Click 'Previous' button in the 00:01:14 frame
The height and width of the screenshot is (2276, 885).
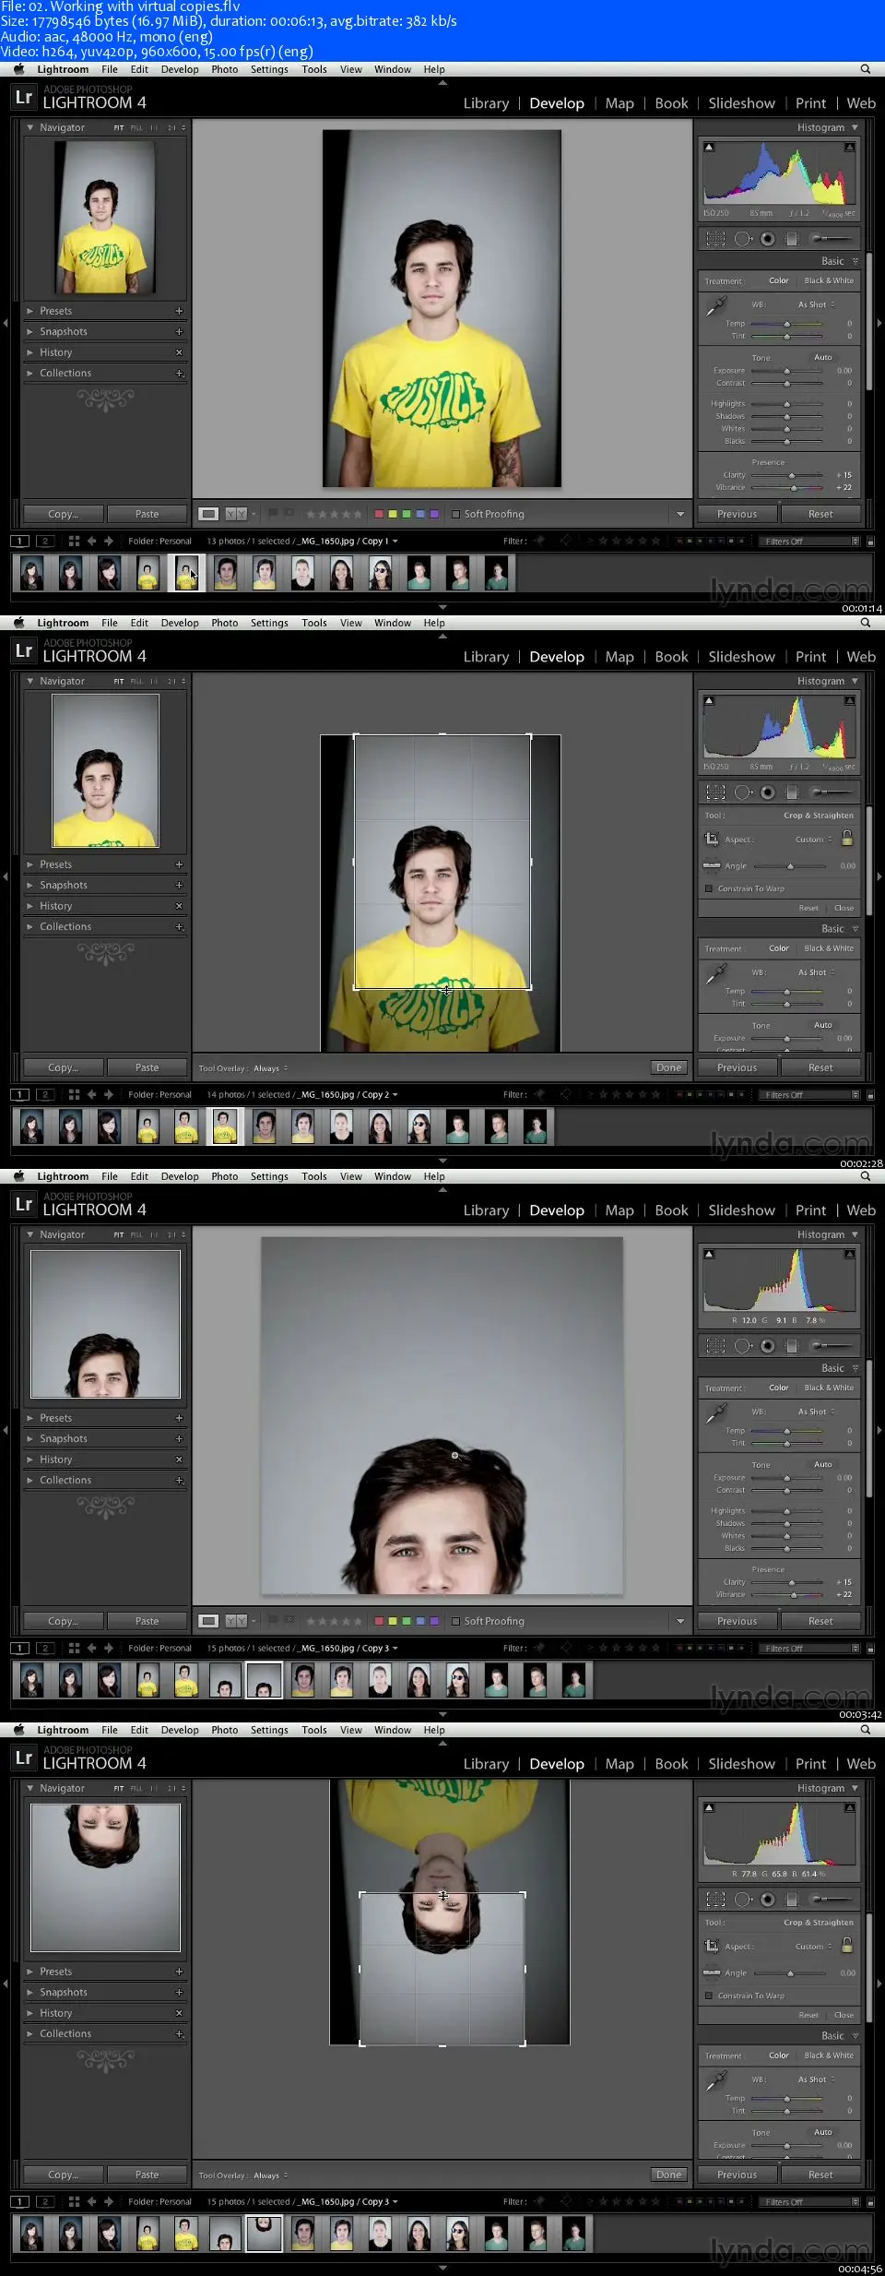coord(737,514)
